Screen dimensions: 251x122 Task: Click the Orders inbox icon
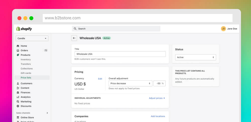[x=18, y=50]
